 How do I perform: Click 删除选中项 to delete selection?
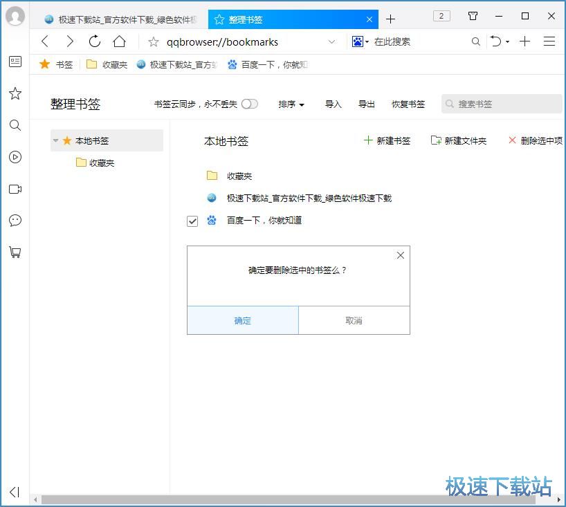coord(536,140)
